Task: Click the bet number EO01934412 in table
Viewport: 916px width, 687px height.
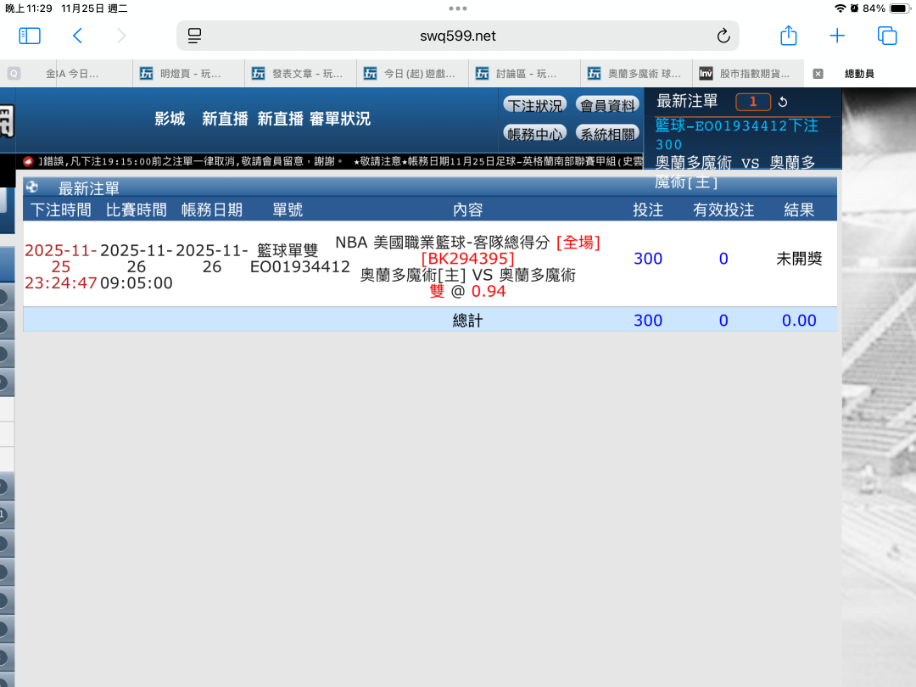Action: click(299, 267)
